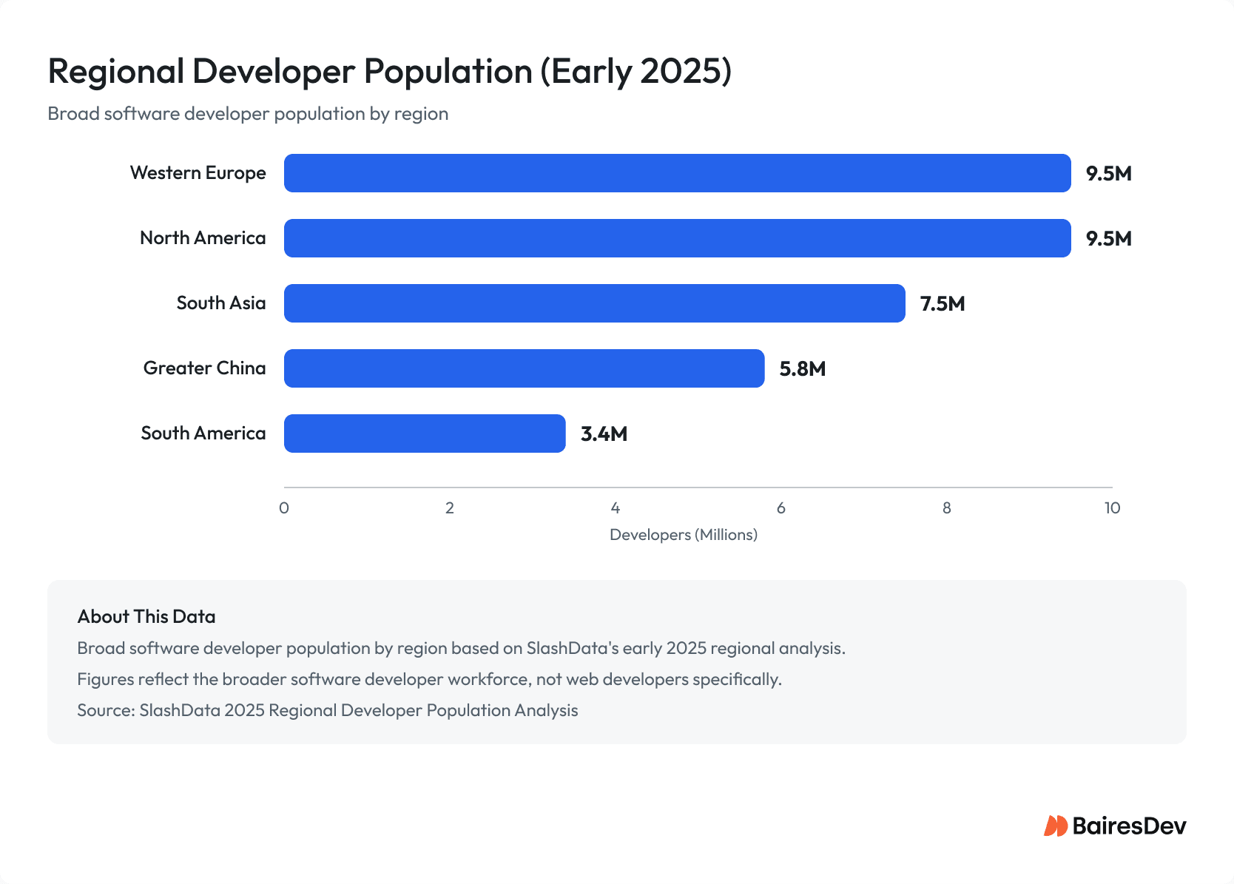Image resolution: width=1234 pixels, height=884 pixels.
Task: Click the 3.4M value label
Action: (604, 433)
